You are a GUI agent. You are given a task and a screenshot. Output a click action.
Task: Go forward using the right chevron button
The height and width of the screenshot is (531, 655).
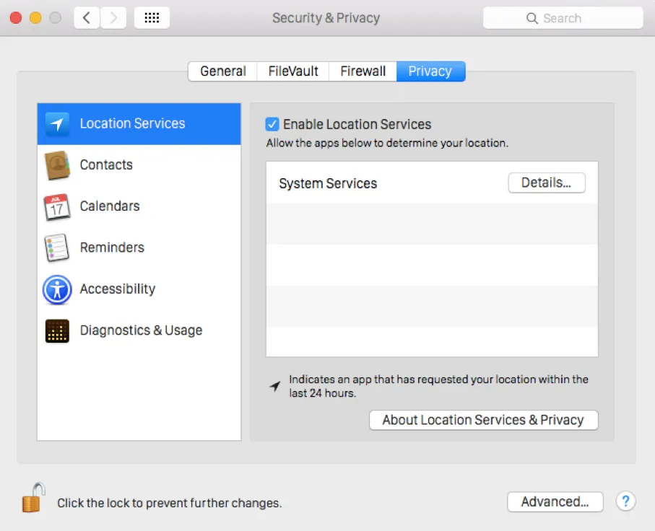tap(113, 18)
